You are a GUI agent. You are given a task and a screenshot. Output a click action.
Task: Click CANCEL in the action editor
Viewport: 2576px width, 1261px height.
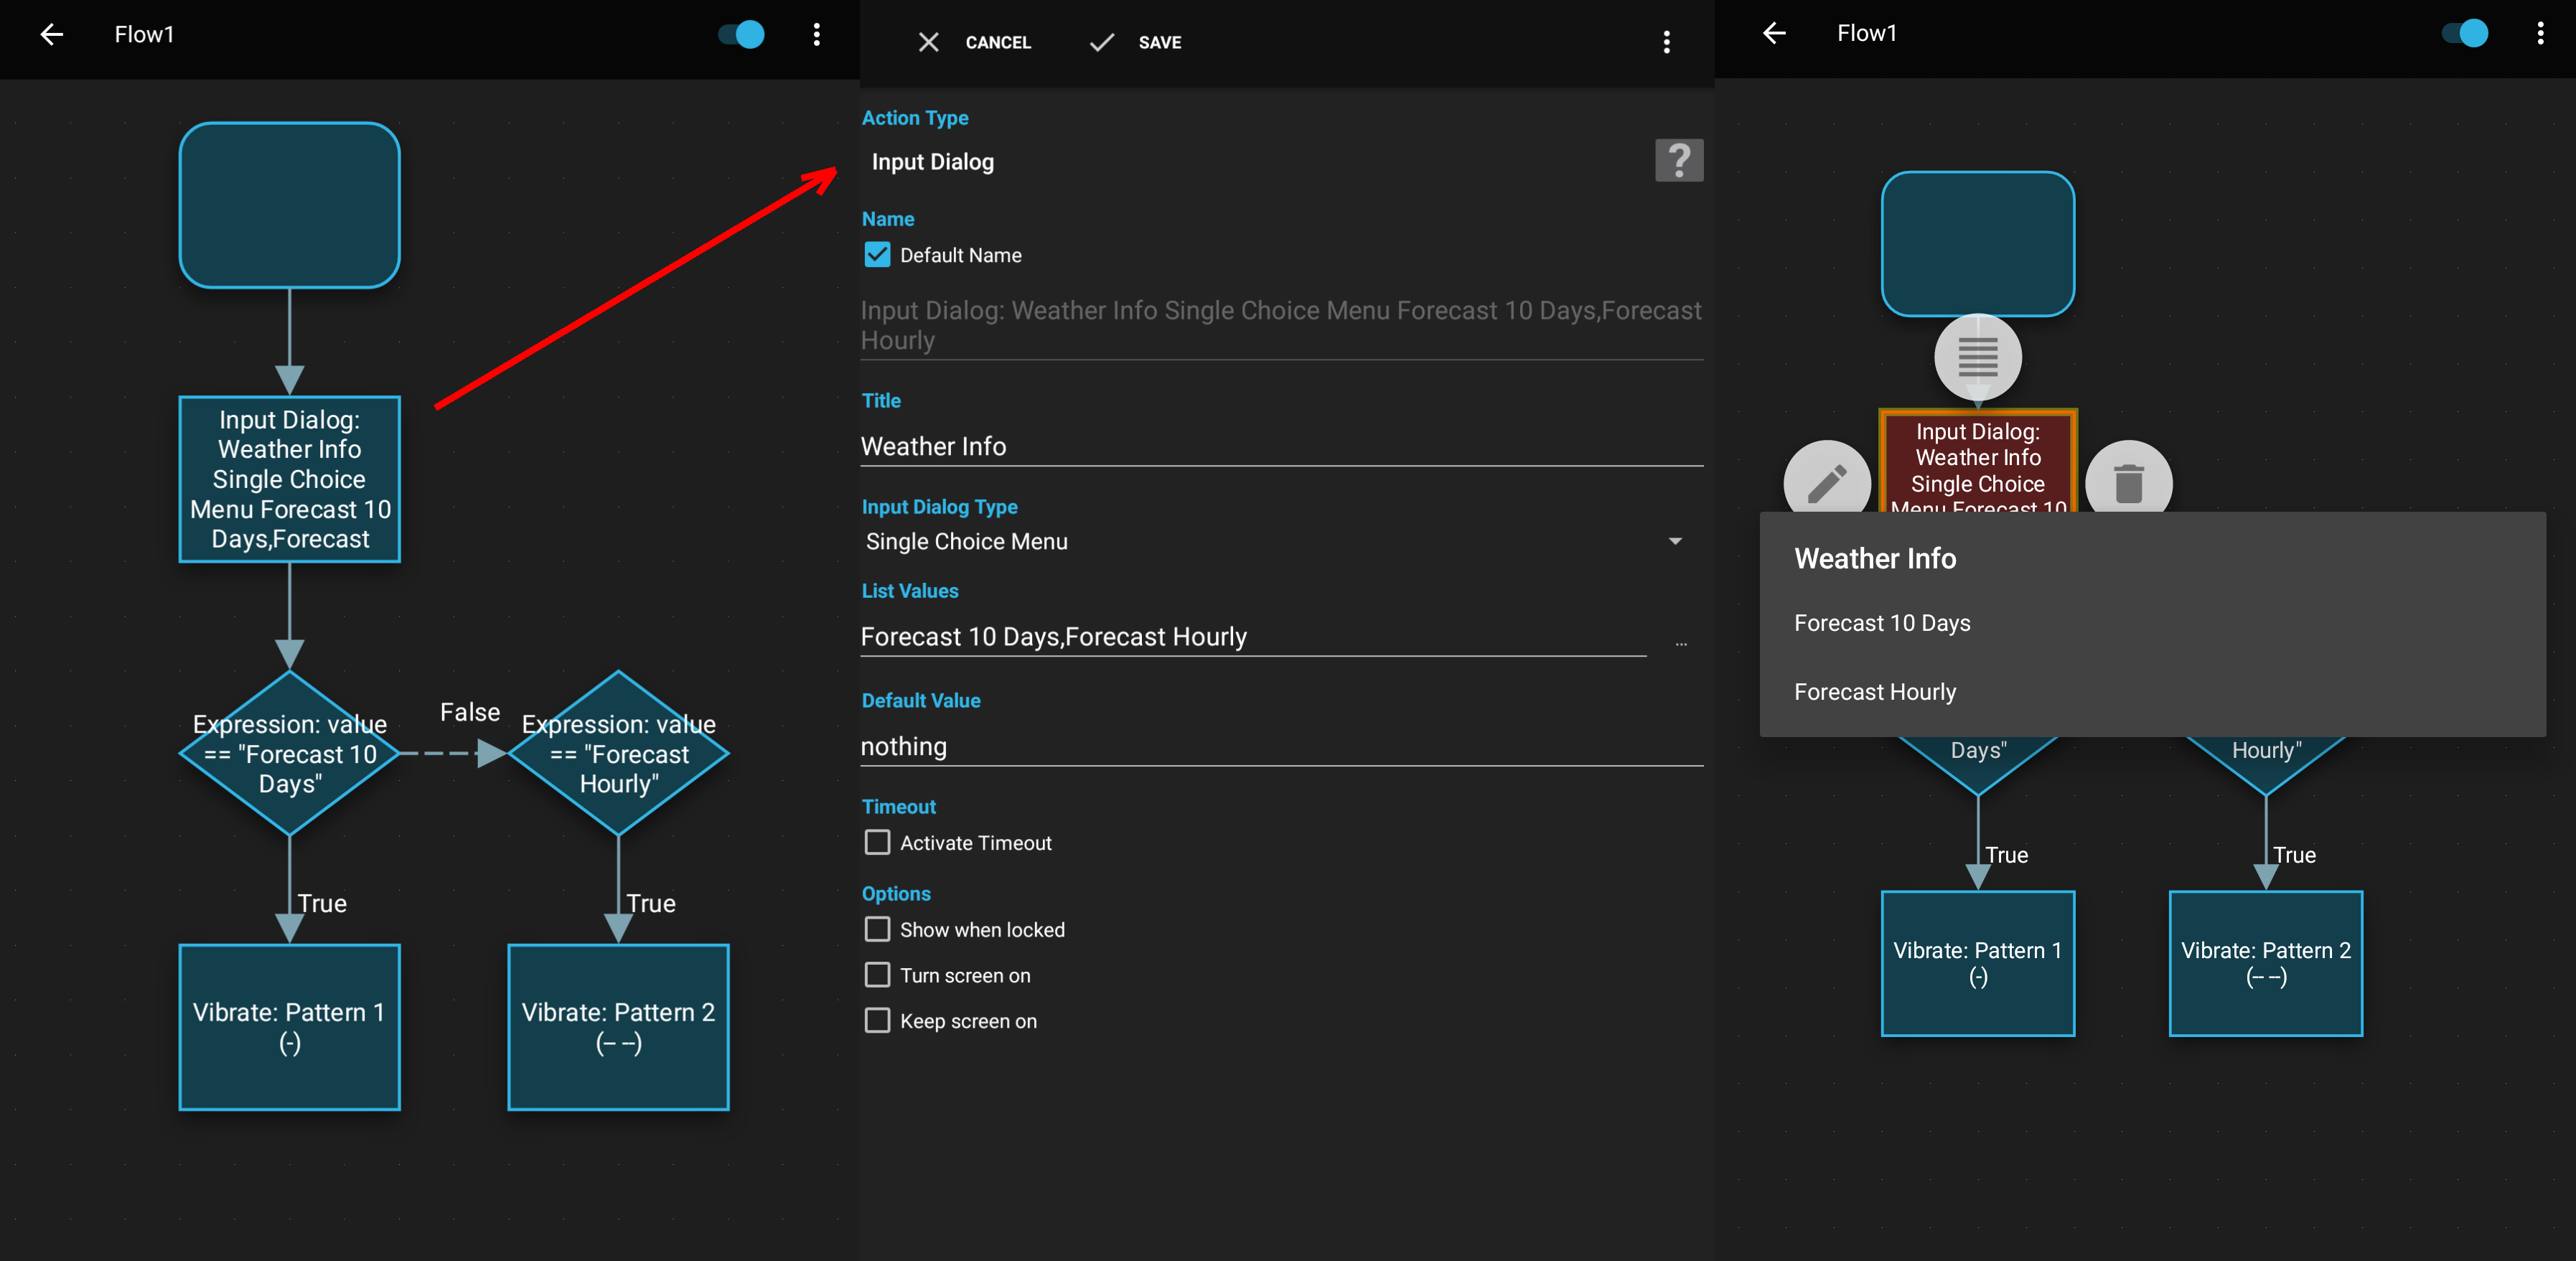pos(998,42)
